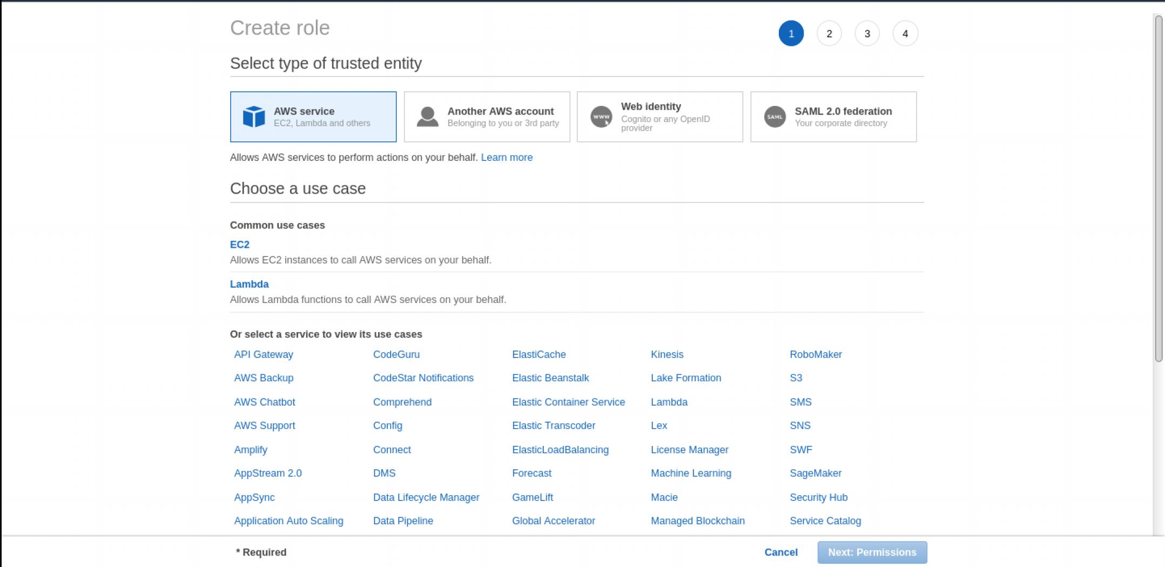Select Kinesis from services
1165x567 pixels.
(667, 354)
